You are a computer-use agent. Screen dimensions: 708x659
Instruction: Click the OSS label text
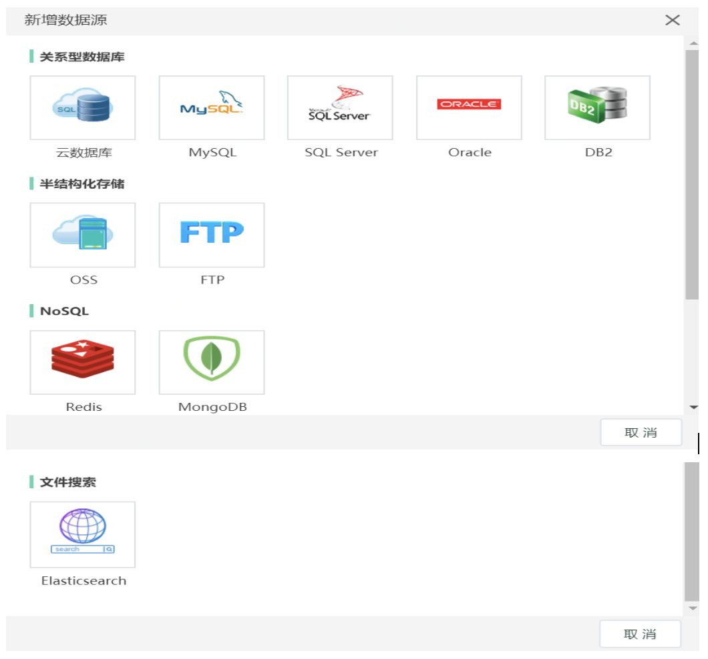(83, 279)
